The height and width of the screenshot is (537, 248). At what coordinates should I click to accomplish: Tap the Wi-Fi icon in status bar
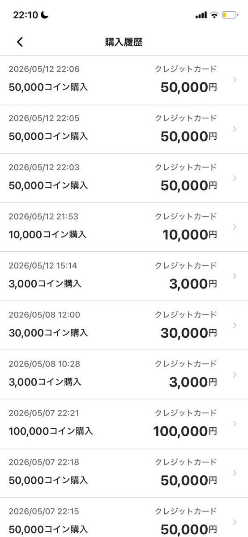214,15
